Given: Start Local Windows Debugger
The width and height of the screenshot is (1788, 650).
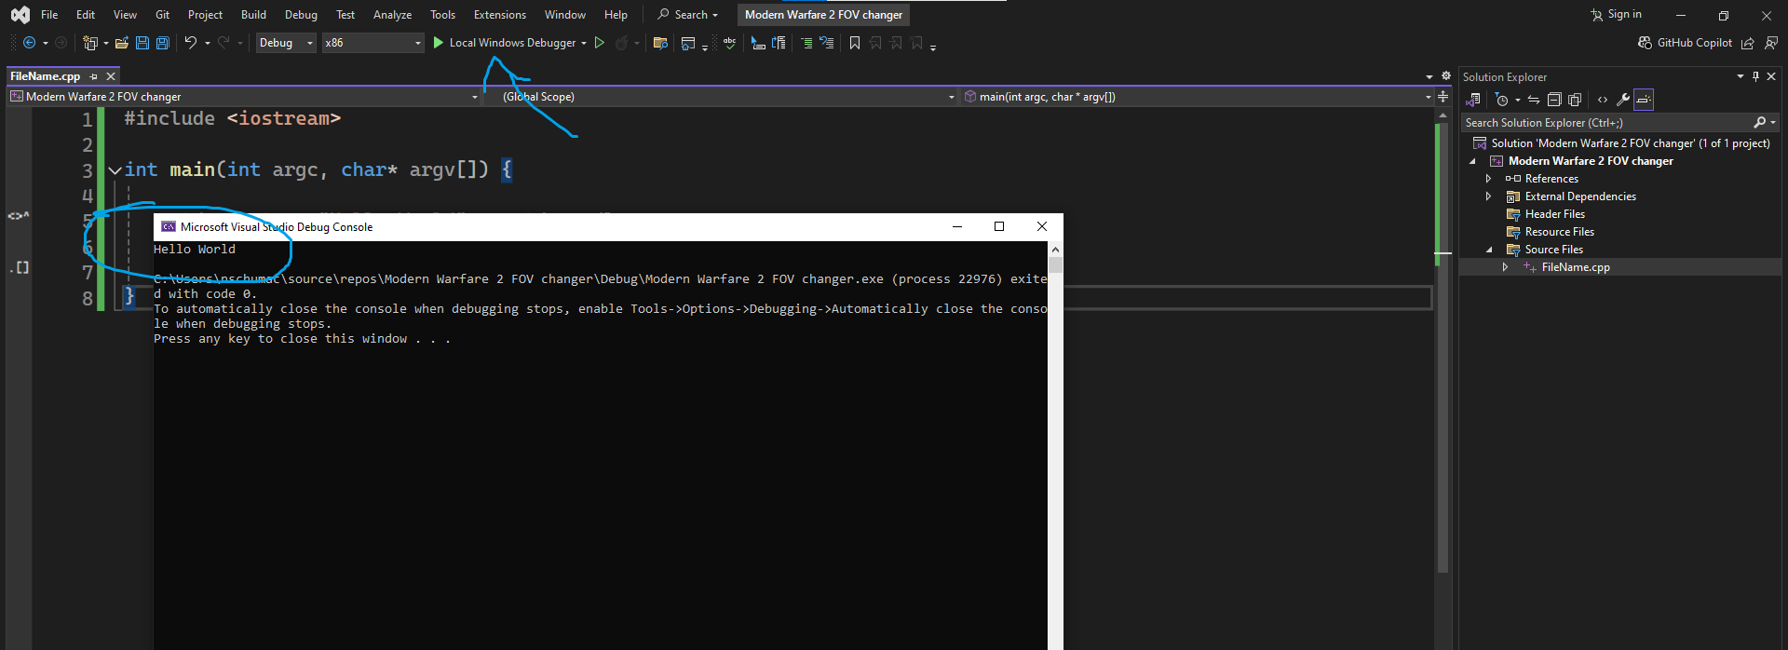Looking at the screenshot, I should point(504,43).
